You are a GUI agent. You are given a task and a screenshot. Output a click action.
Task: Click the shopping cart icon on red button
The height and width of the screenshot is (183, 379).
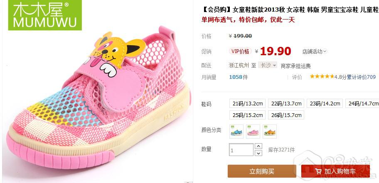pyautogui.click(x=318, y=171)
